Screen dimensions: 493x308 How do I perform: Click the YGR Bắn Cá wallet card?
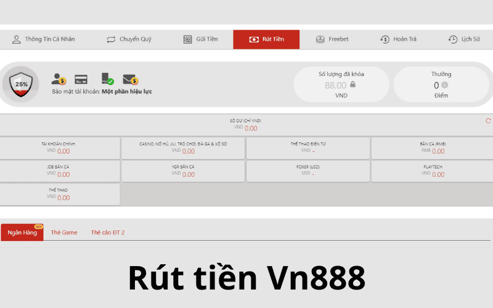(x=183, y=171)
